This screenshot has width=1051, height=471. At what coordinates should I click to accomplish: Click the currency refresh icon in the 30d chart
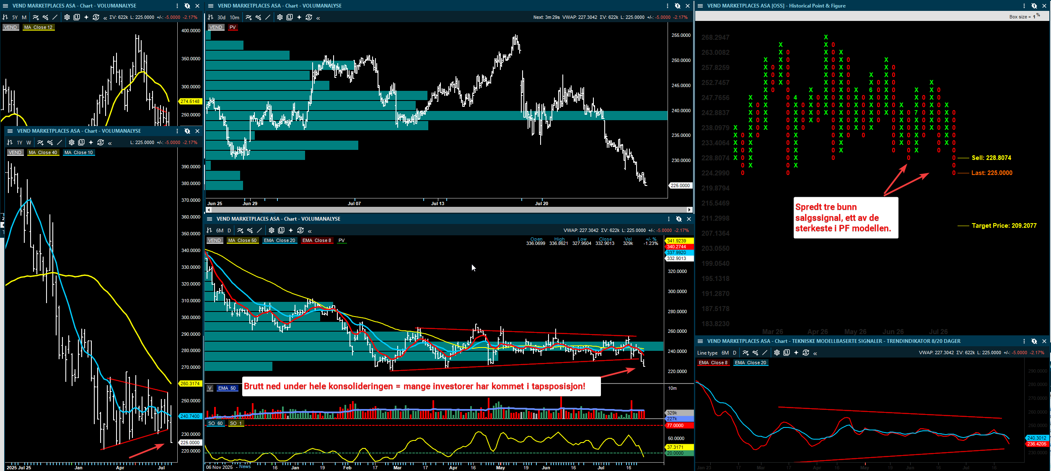tap(309, 17)
